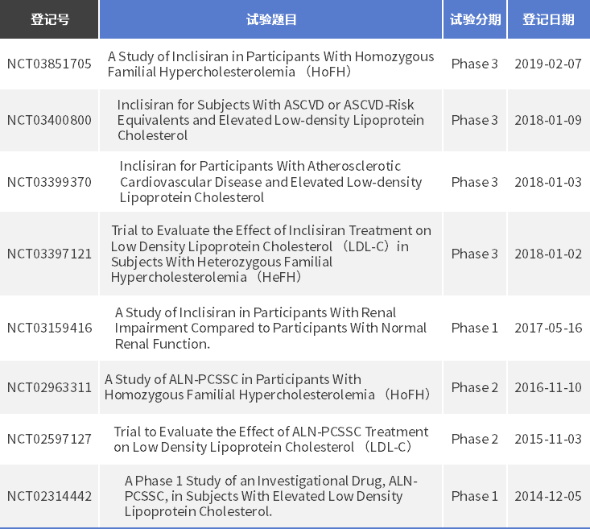Select registration number NCT02963311
The width and height of the screenshot is (590, 529).
pos(49,387)
